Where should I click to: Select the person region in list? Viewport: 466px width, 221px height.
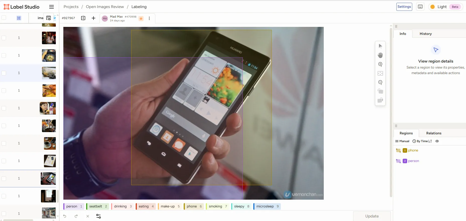[429, 161]
